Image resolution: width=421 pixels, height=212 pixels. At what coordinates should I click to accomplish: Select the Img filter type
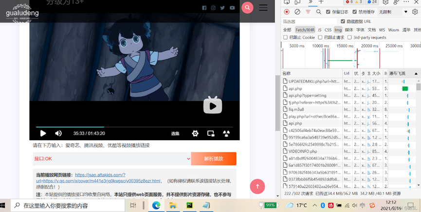338,30
